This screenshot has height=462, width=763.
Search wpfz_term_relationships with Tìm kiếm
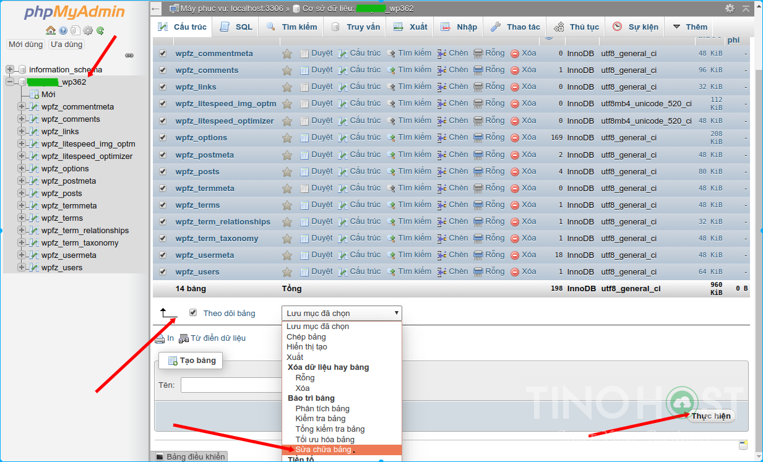(409, 221)
